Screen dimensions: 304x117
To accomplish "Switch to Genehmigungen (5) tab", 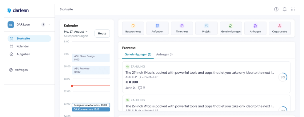I will pyautogui.click(x=138, y=54).
